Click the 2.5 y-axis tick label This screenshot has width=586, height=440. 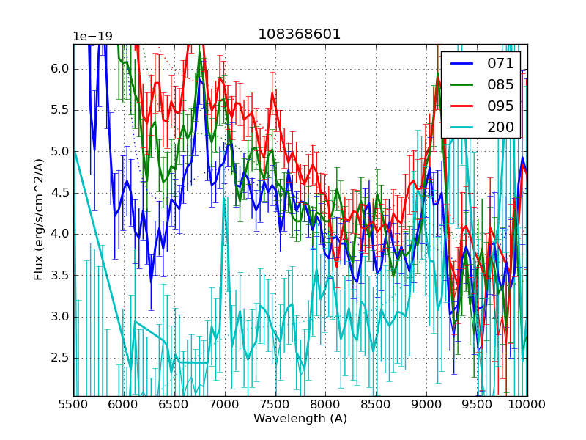(59, 359)
